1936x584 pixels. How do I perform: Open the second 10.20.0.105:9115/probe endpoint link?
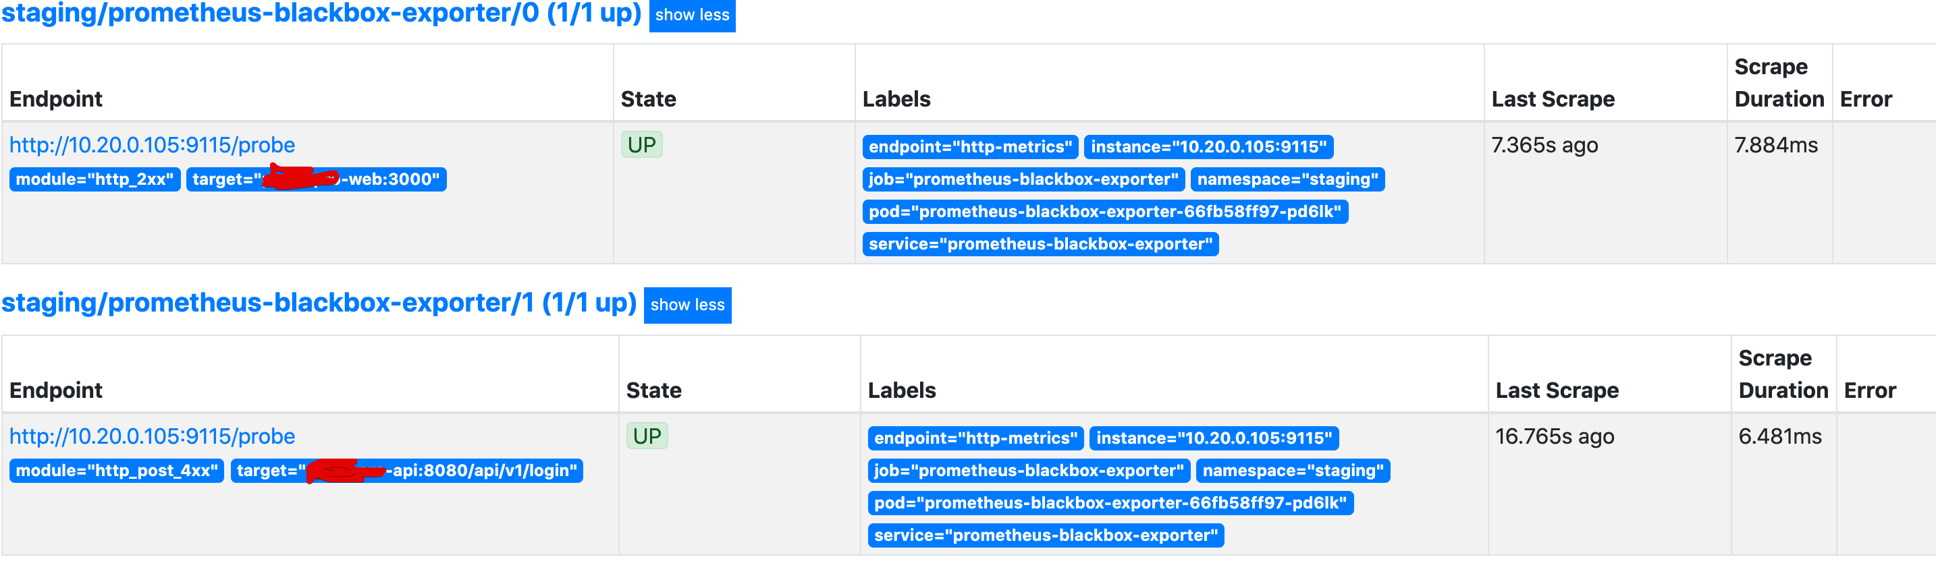(x=152, y=436)
